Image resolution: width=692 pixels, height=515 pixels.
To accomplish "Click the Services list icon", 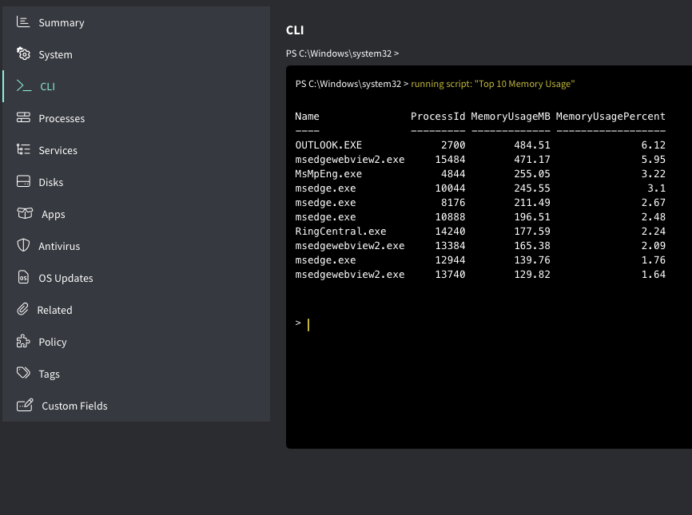I will 23,149.
